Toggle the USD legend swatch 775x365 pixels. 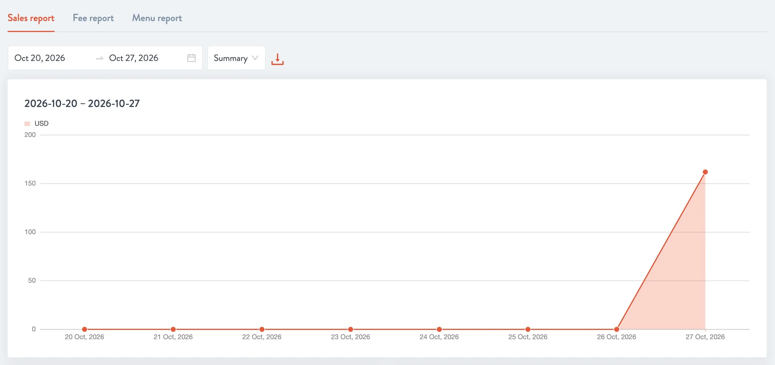(x=27, y=124)
